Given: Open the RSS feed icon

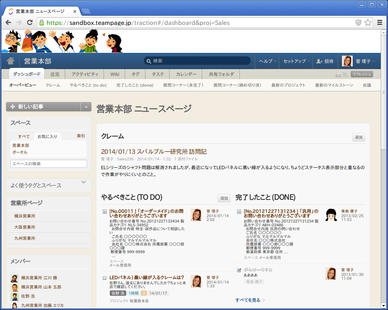Looking at the screenshot, I should 345,75.
